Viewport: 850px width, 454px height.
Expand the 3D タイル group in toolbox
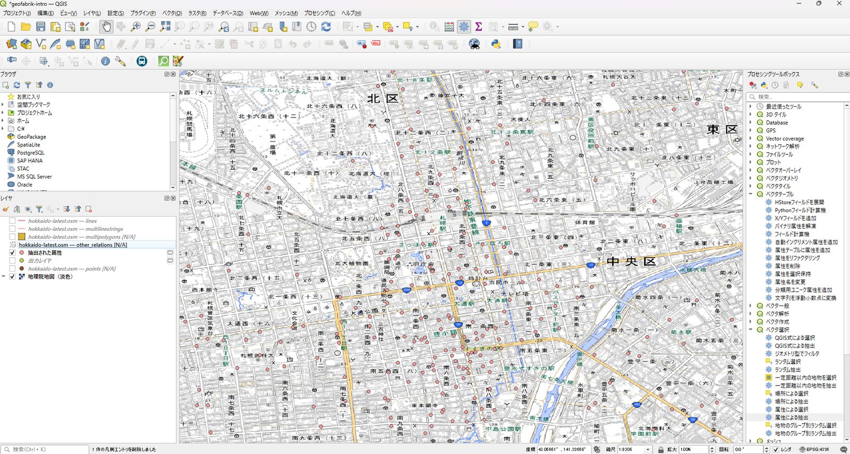pos(751,115)
